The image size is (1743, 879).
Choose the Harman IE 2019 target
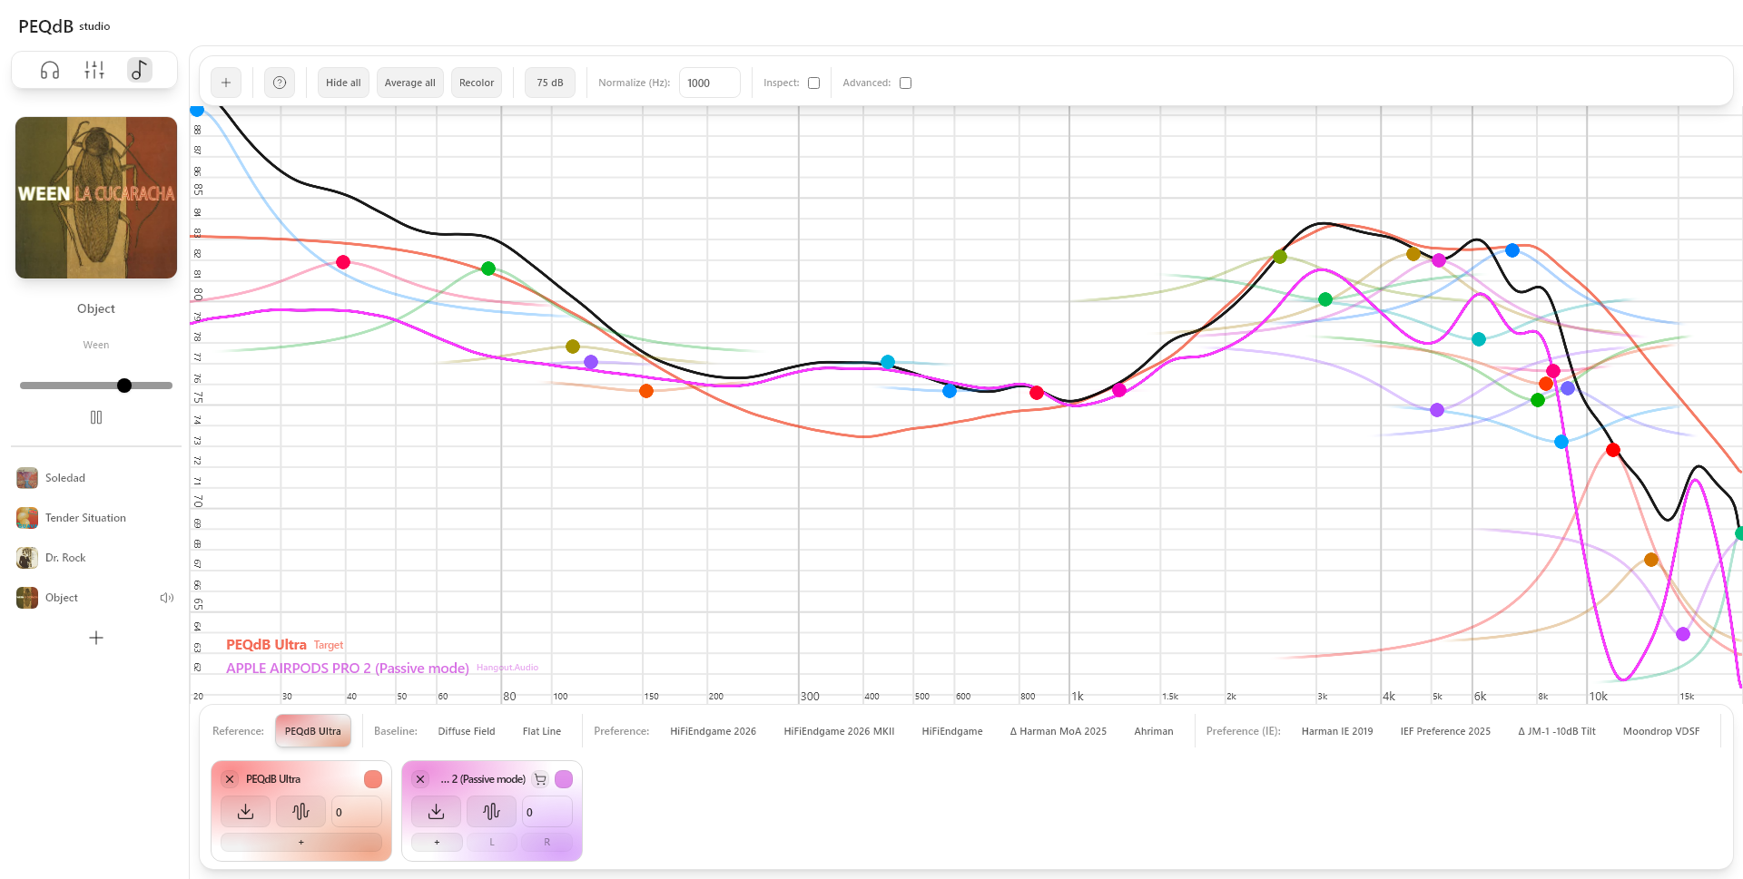pos(1337,731)
